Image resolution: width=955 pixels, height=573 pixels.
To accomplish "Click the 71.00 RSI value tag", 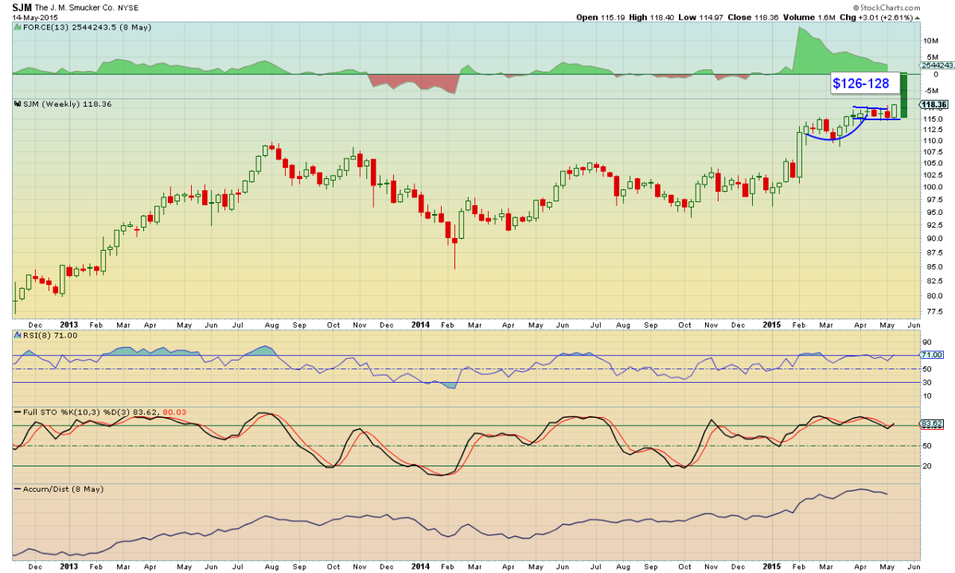I will [931, 354].
